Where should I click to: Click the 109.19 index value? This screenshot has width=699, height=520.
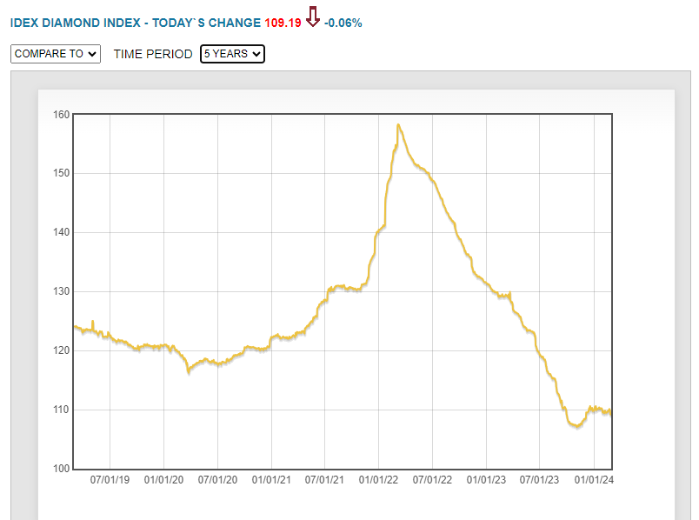coord(283,22)
